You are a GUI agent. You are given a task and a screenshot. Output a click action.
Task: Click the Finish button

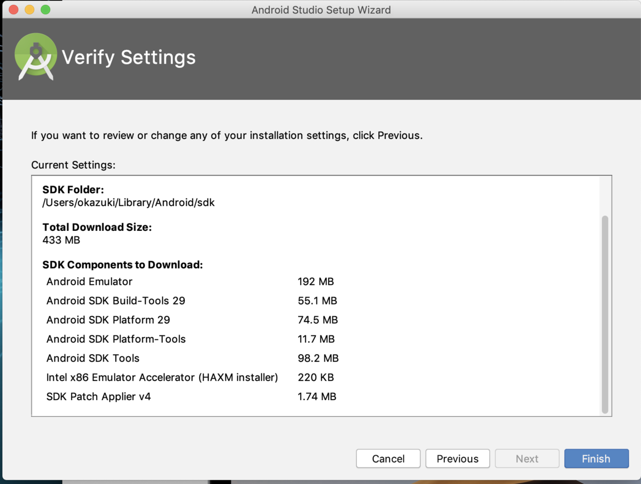pyautogui.click(x=596, y=458)
